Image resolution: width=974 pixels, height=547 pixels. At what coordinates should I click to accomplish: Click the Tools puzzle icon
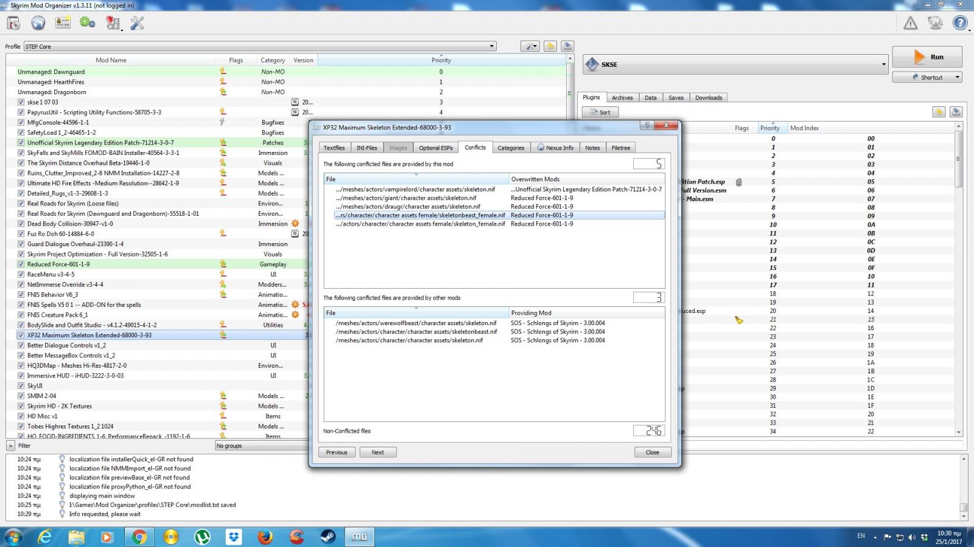point(113,23)
